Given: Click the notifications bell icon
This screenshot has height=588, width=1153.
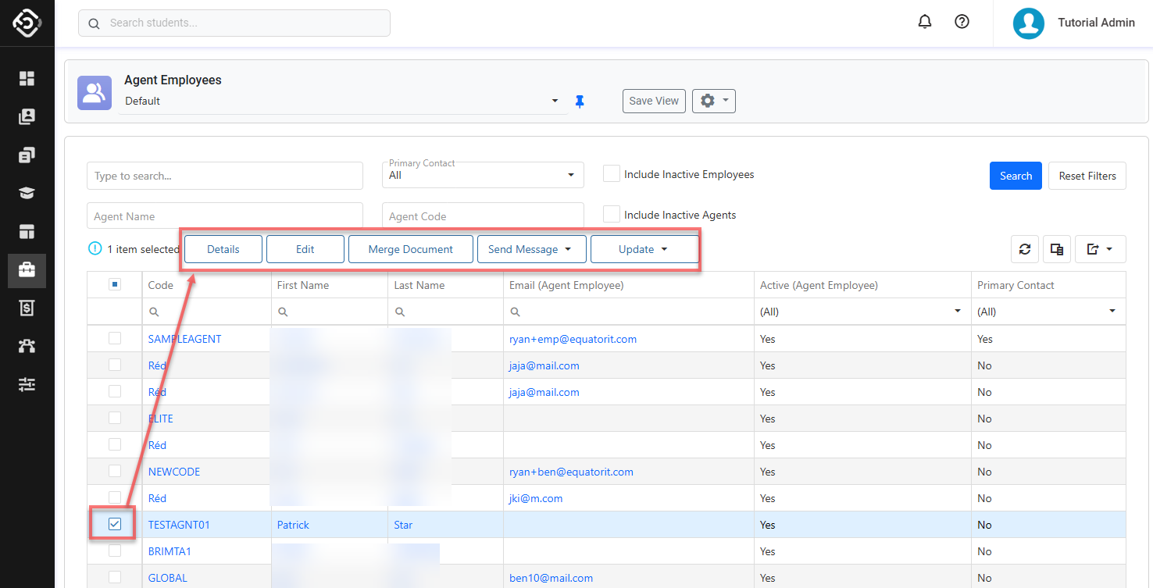Looking at the screenshot, I should point(925,22).
